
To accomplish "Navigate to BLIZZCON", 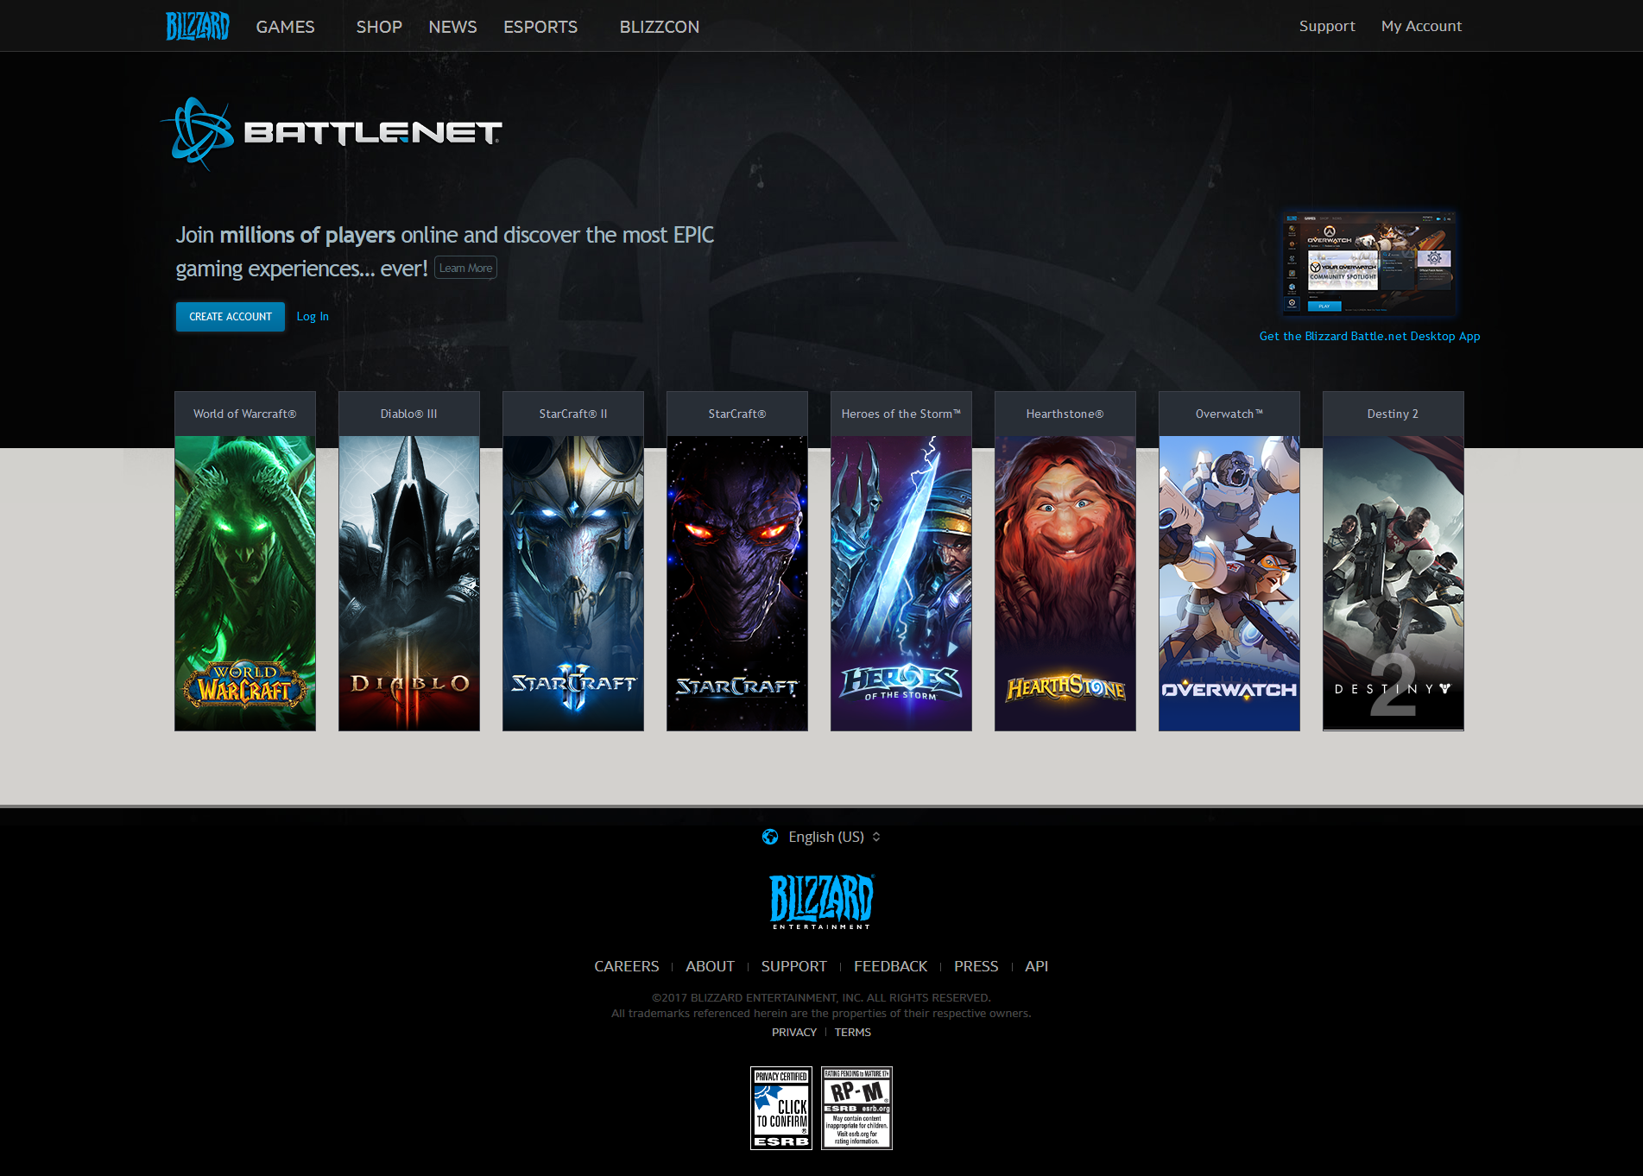I will tap(660, 27).
